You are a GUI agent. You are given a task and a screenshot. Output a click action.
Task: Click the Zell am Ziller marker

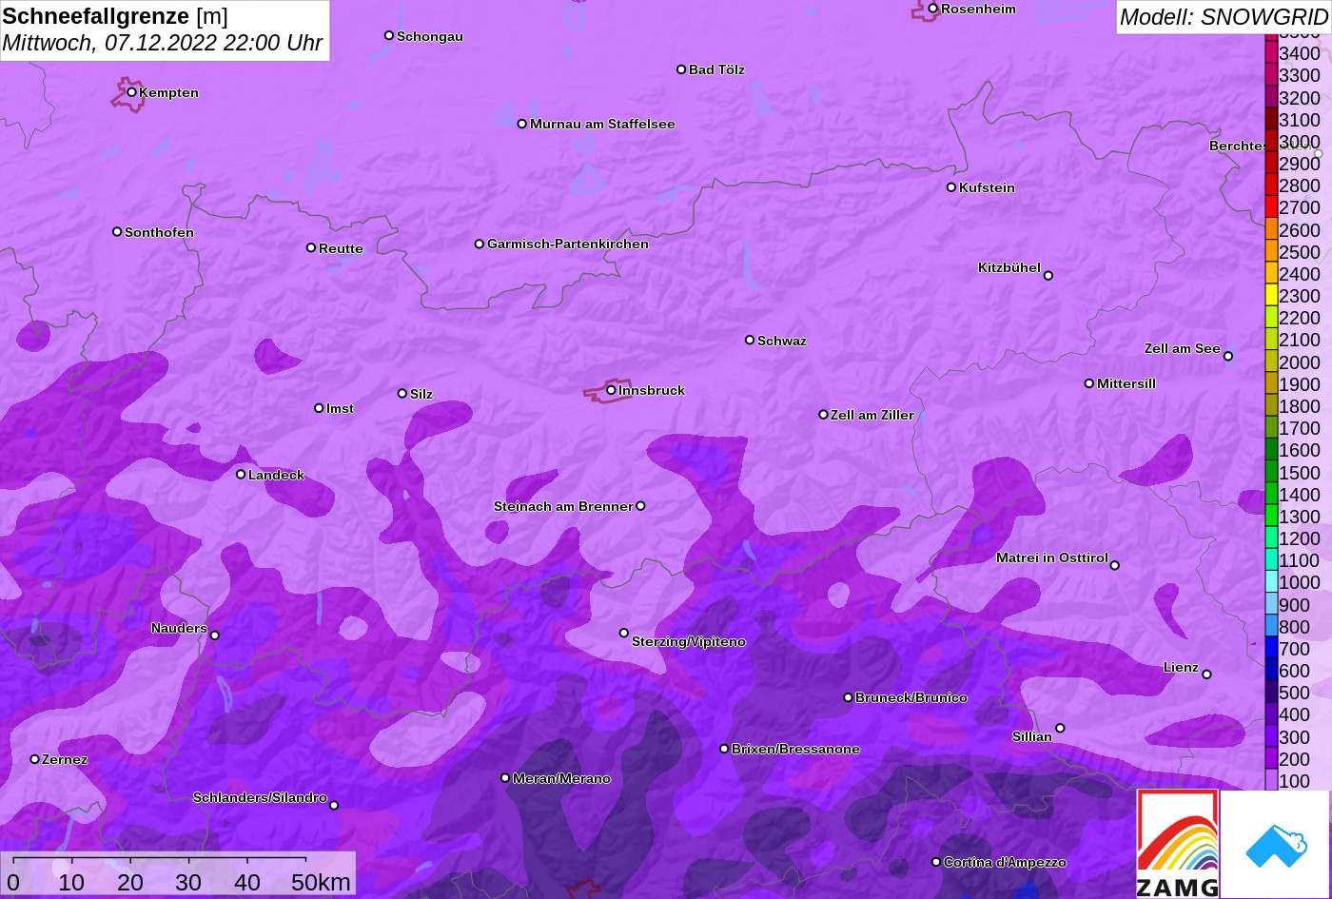click(824, 415)
